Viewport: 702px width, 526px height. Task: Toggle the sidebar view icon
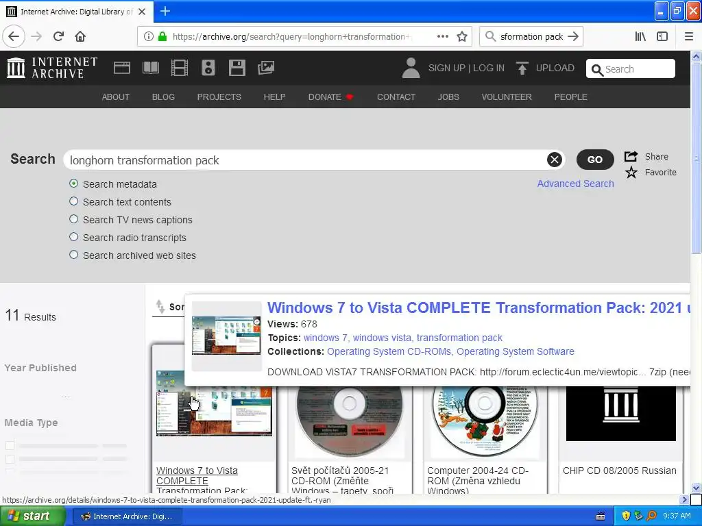662,36
